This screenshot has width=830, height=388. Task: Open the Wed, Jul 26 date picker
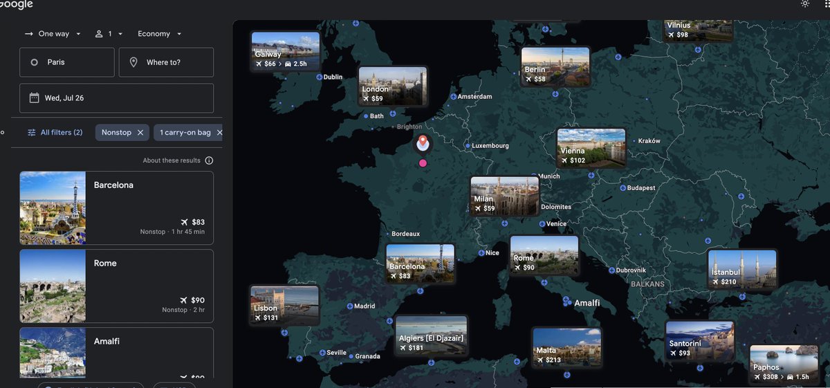point(117,98)
